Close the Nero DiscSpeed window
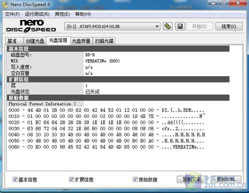This screenshot has width=249, height=193. point(238,3)
